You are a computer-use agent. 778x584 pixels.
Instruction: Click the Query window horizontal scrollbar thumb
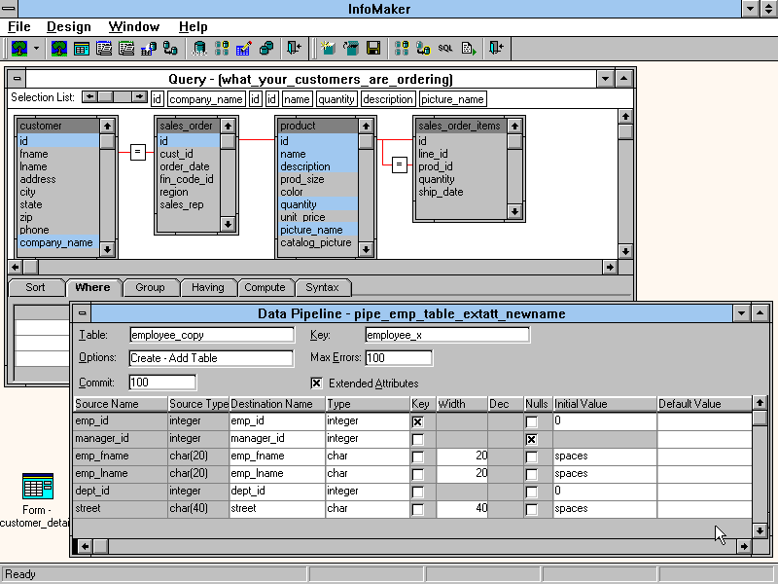tap(31, 267)
